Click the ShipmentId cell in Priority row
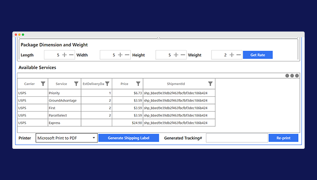This screenshot has height=180, width=317. coord(179,93)
